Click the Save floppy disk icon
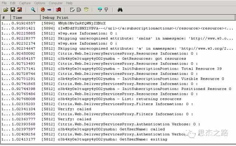This screenshot has width=236, height=146. click(x=13, y=10)
